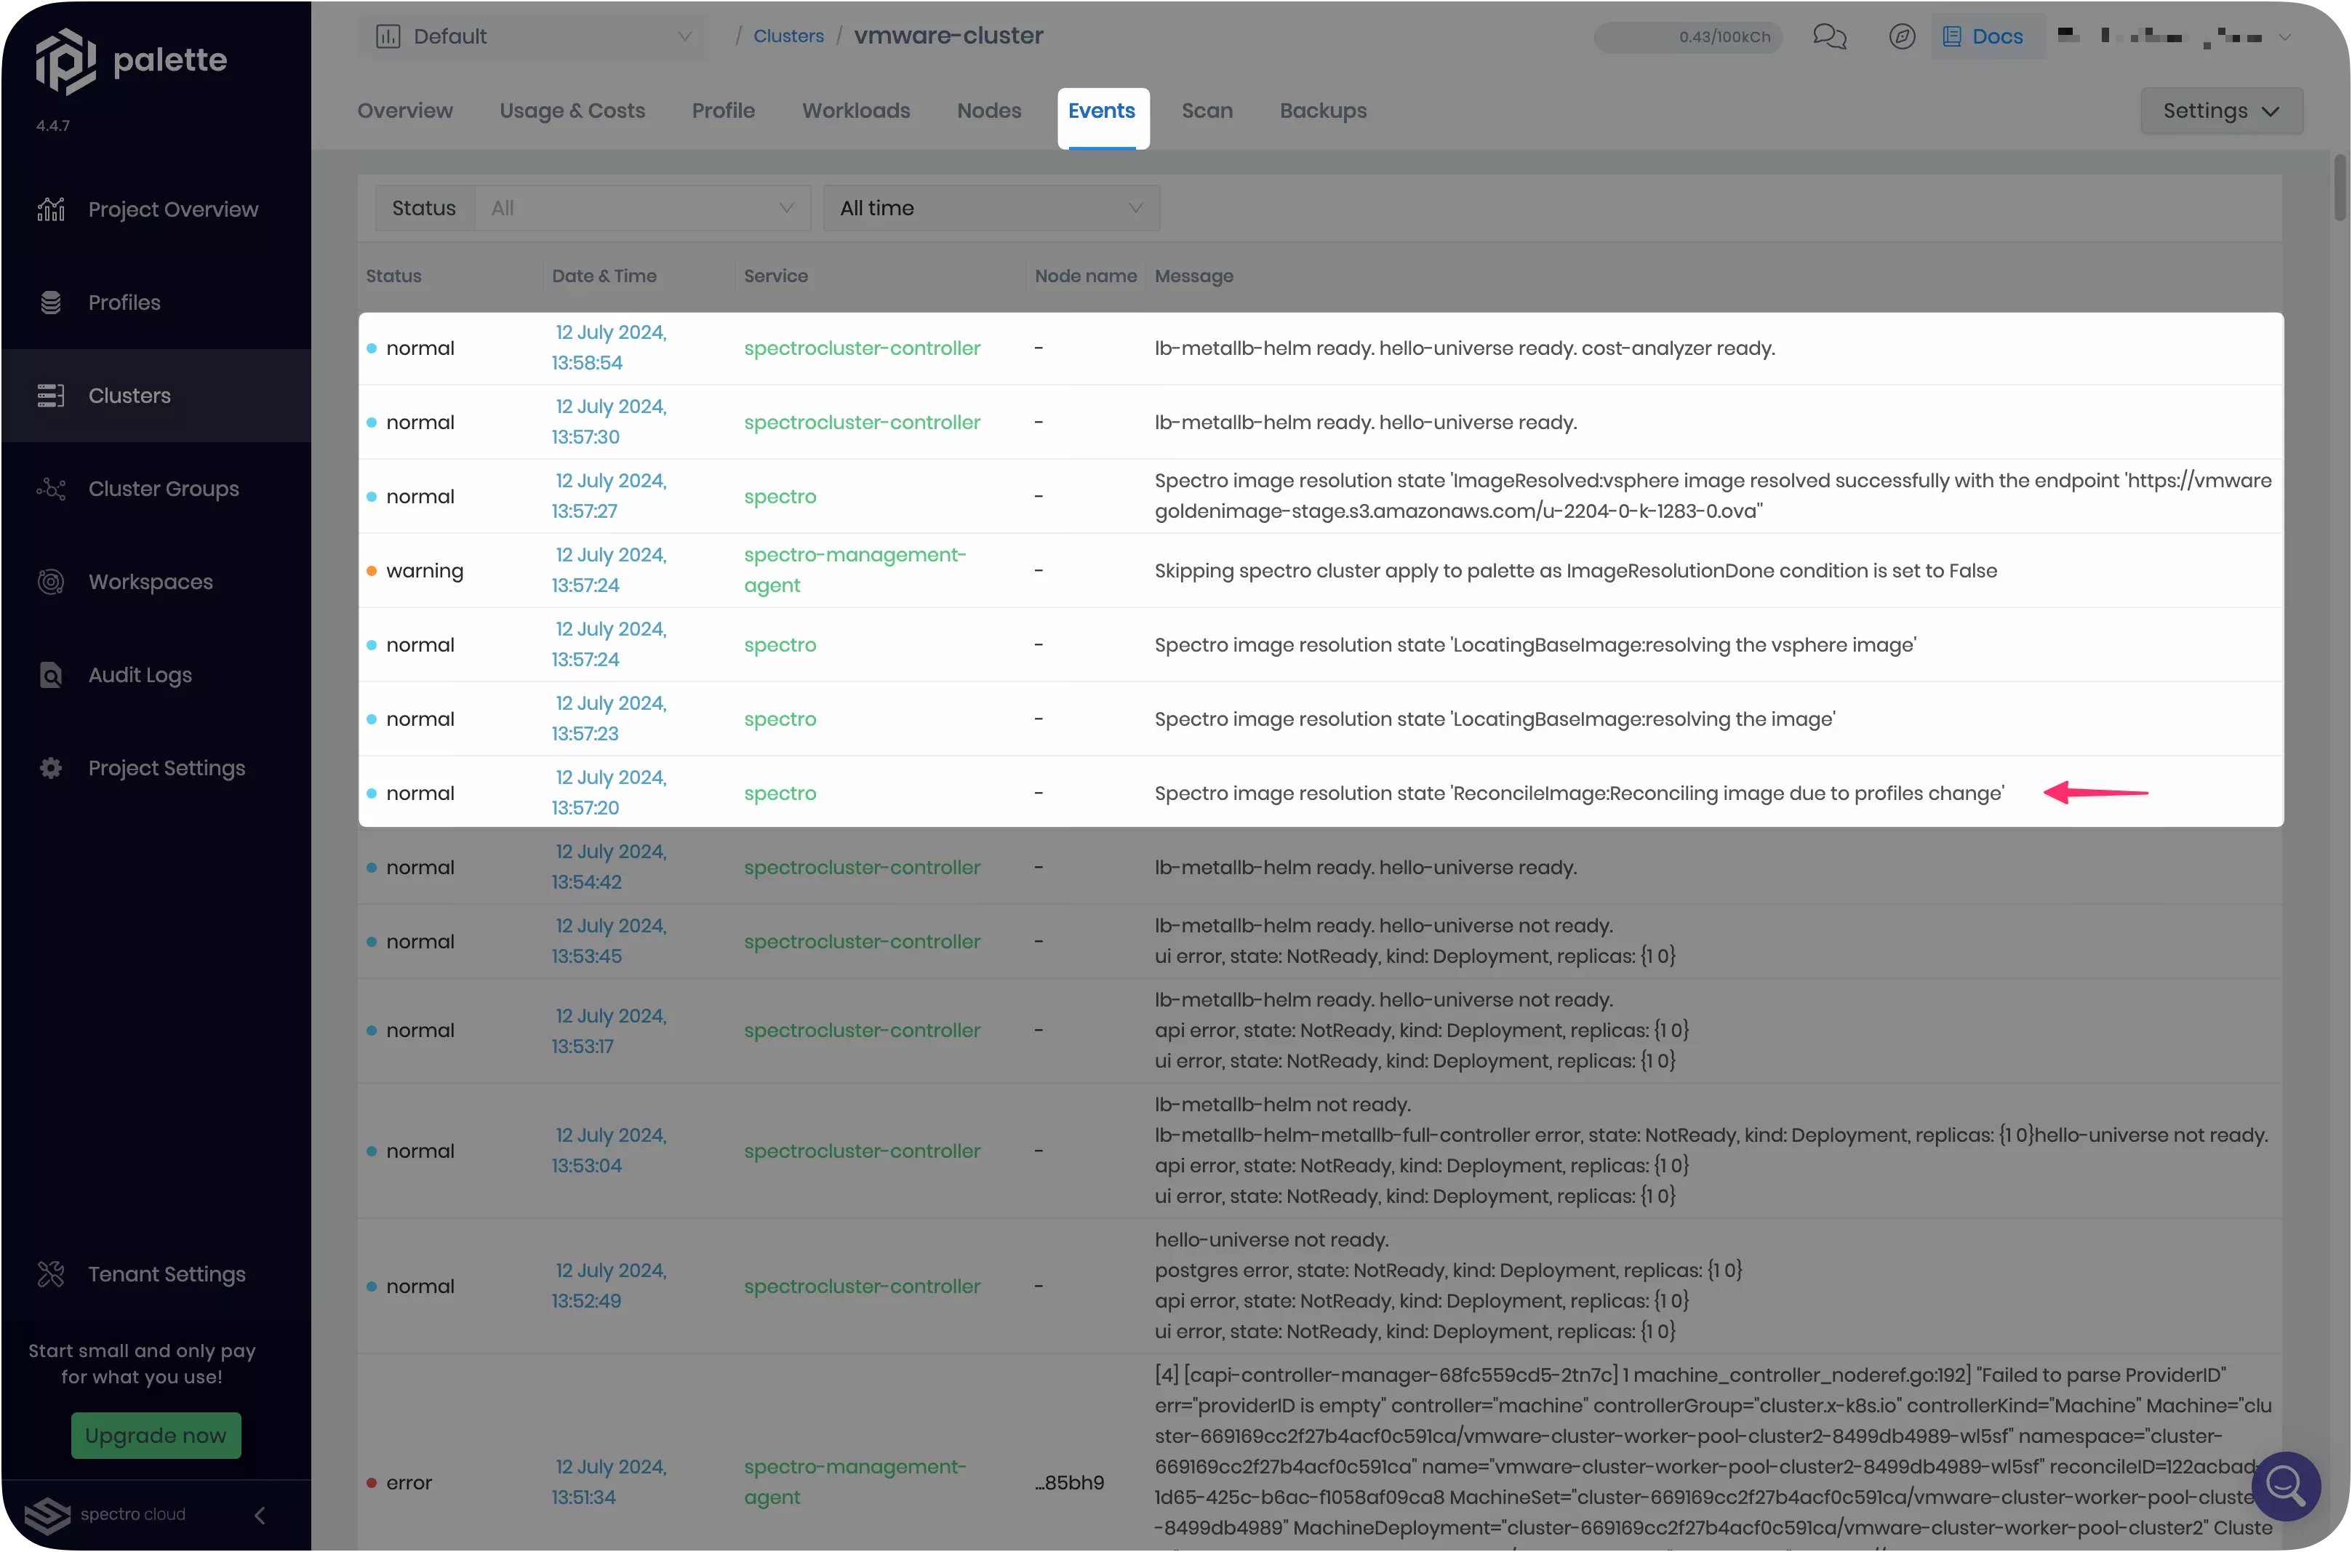Click the ReconcileImage profiles change message
Viewport: 2352px width, 1552px height.
(x=1579, y=793)
